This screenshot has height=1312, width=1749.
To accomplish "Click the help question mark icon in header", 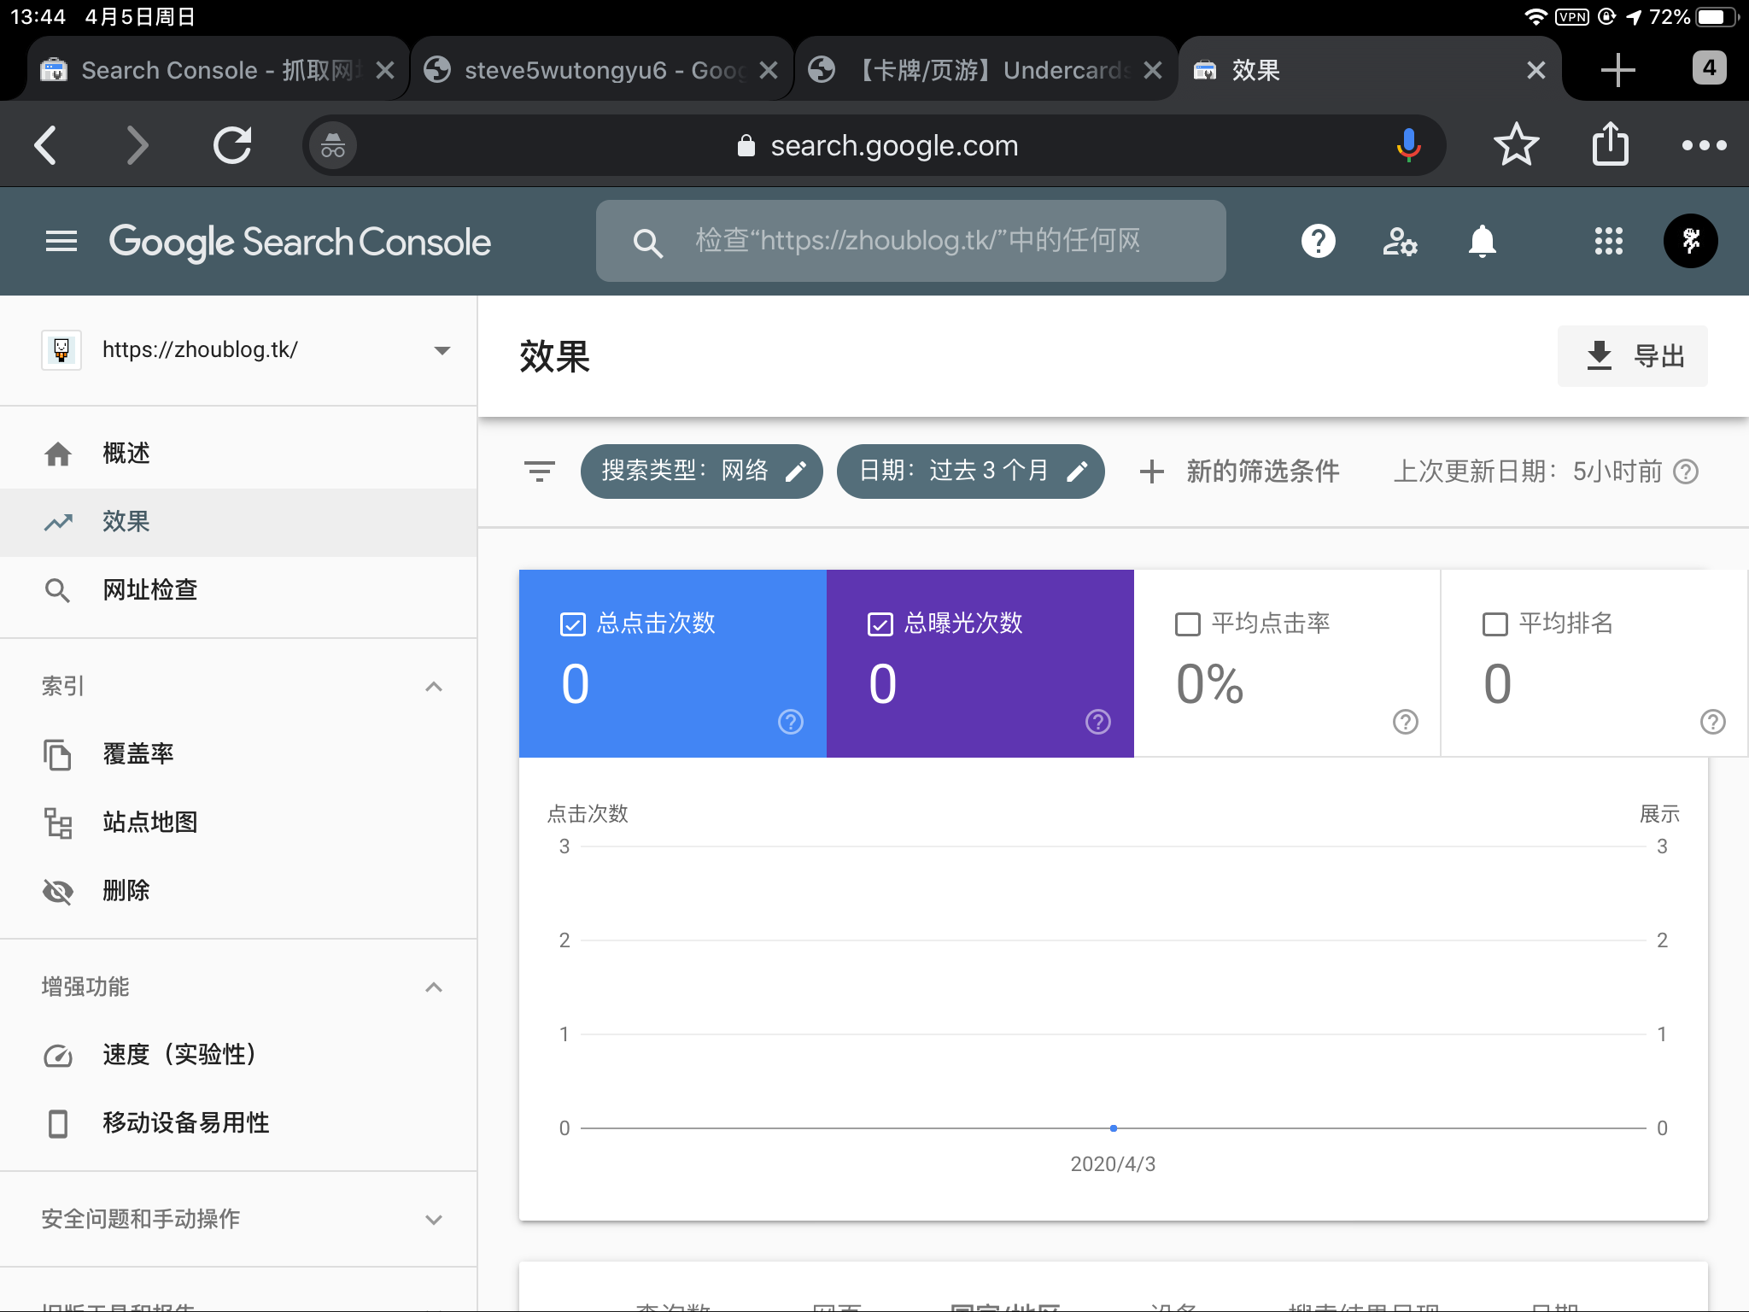I will 1318,242.
